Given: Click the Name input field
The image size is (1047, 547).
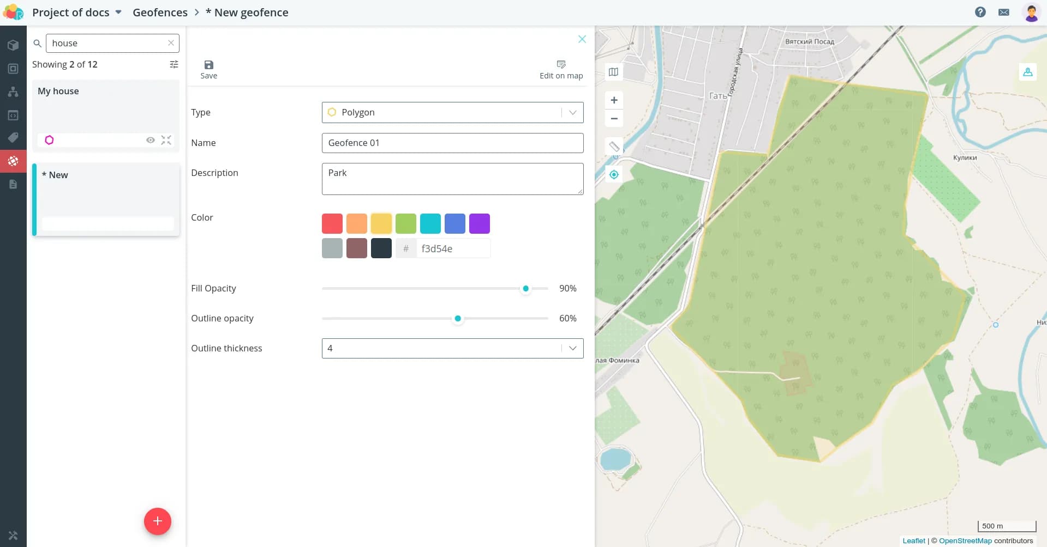Looking at the screenshot, I should click(452, 143).
